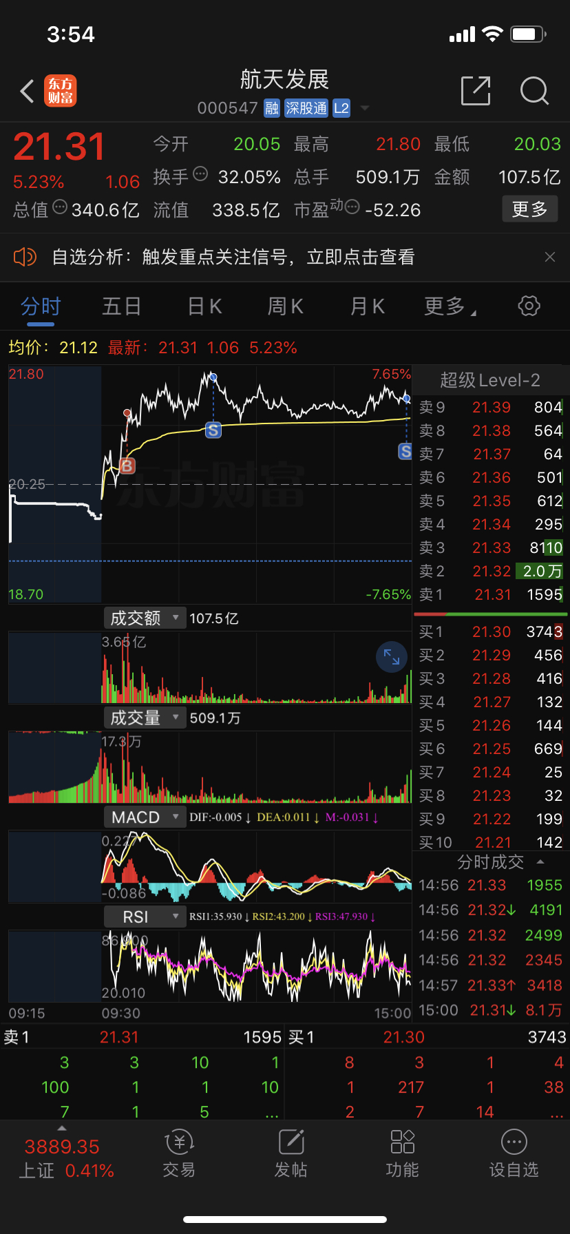Select 买10 row at 21.21
This screenshot has width=570, height=1234.
490,842
